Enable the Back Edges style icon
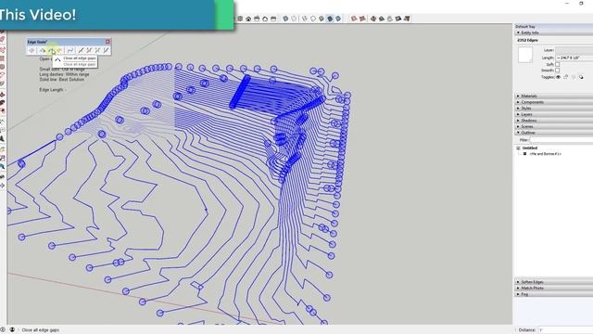Image resolution: width=593 pixels, height=334 pixels. point(295,19)
